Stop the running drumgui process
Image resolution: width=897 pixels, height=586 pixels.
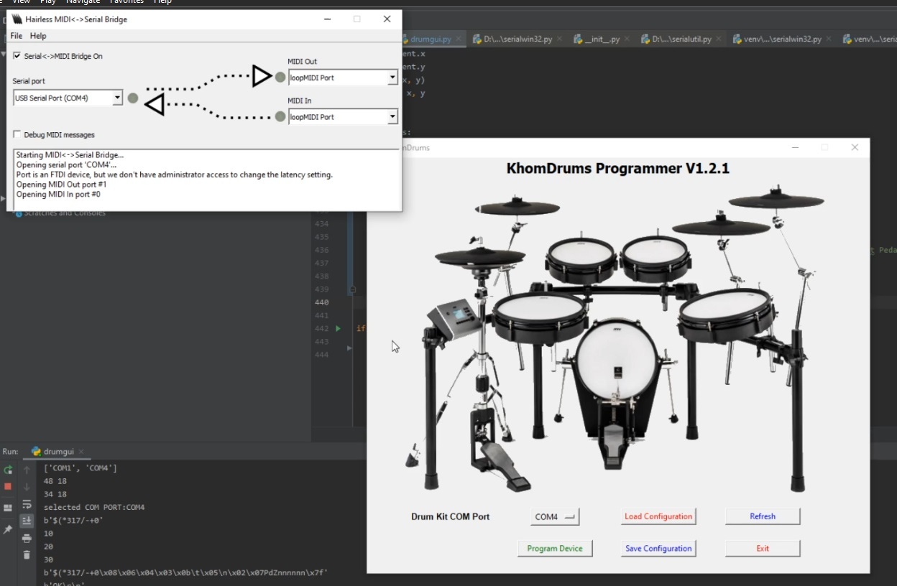(8, 486)
